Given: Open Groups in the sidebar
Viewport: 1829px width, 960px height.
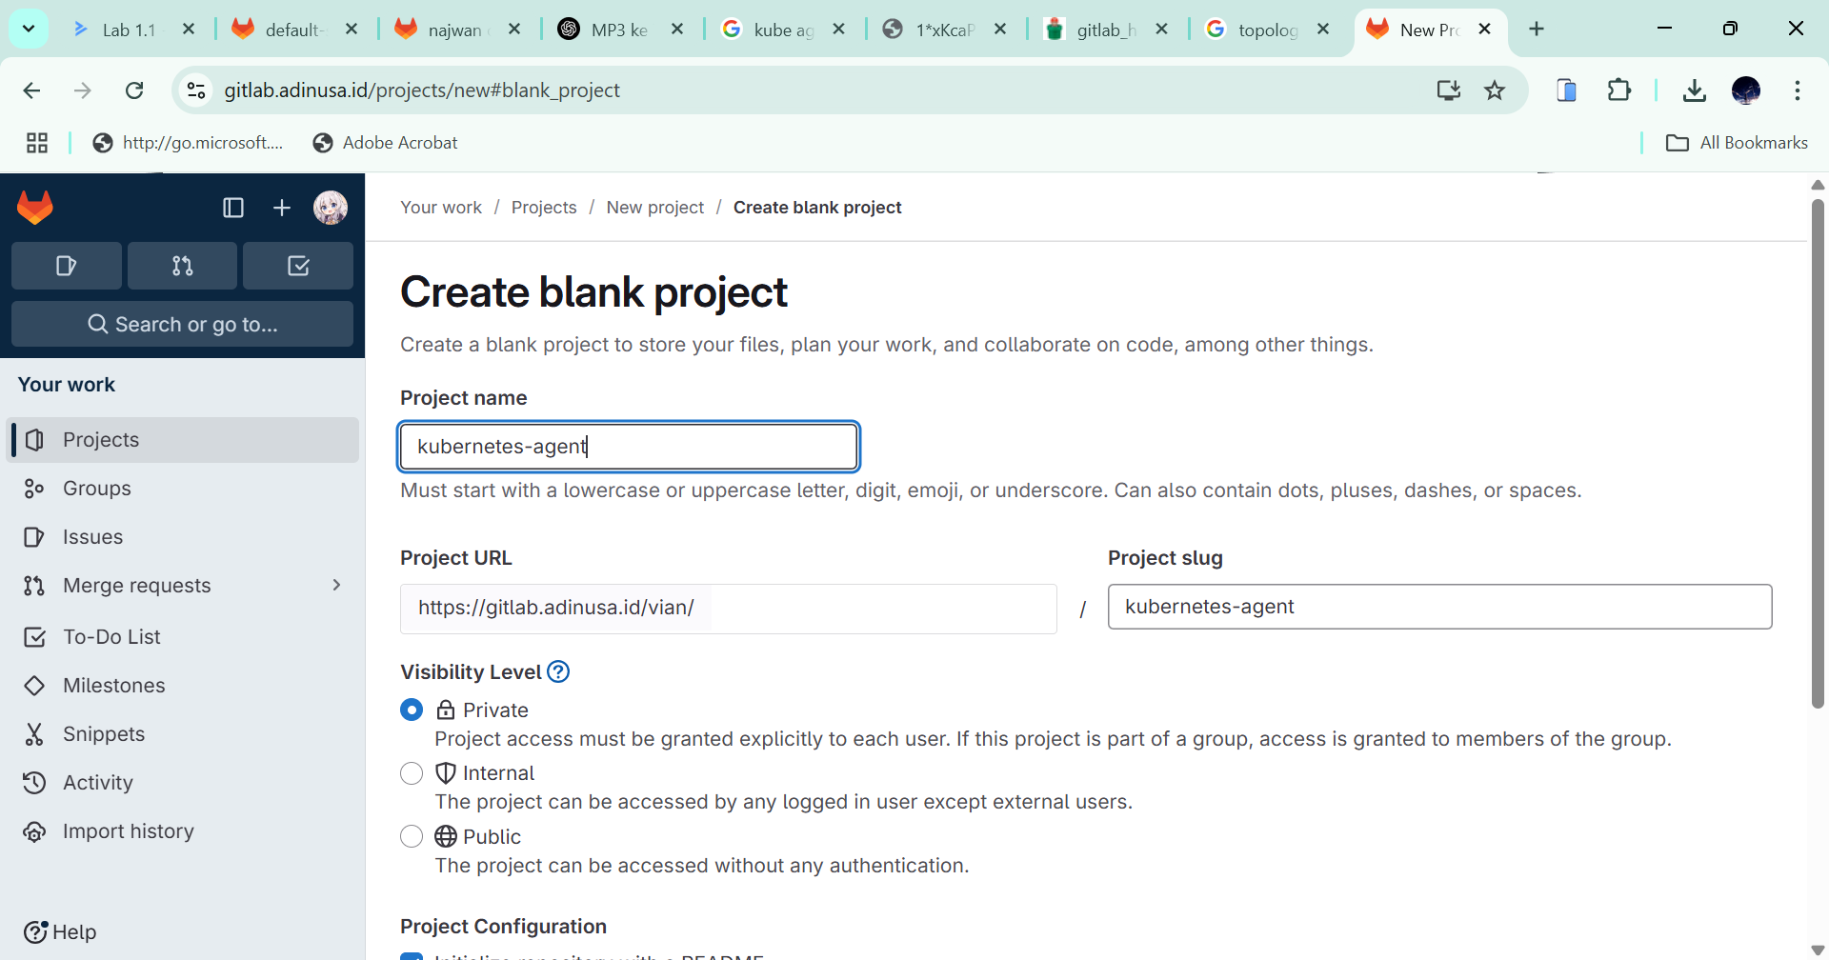Looking at the screenshot, I should click(x=97, y=489).
